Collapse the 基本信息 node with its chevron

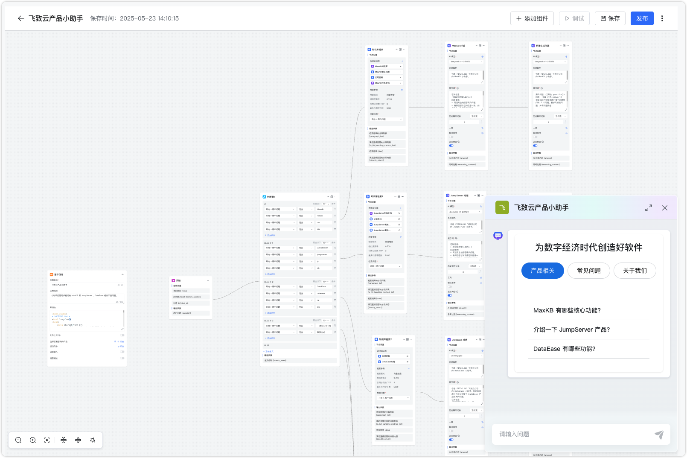click(122, 274)
